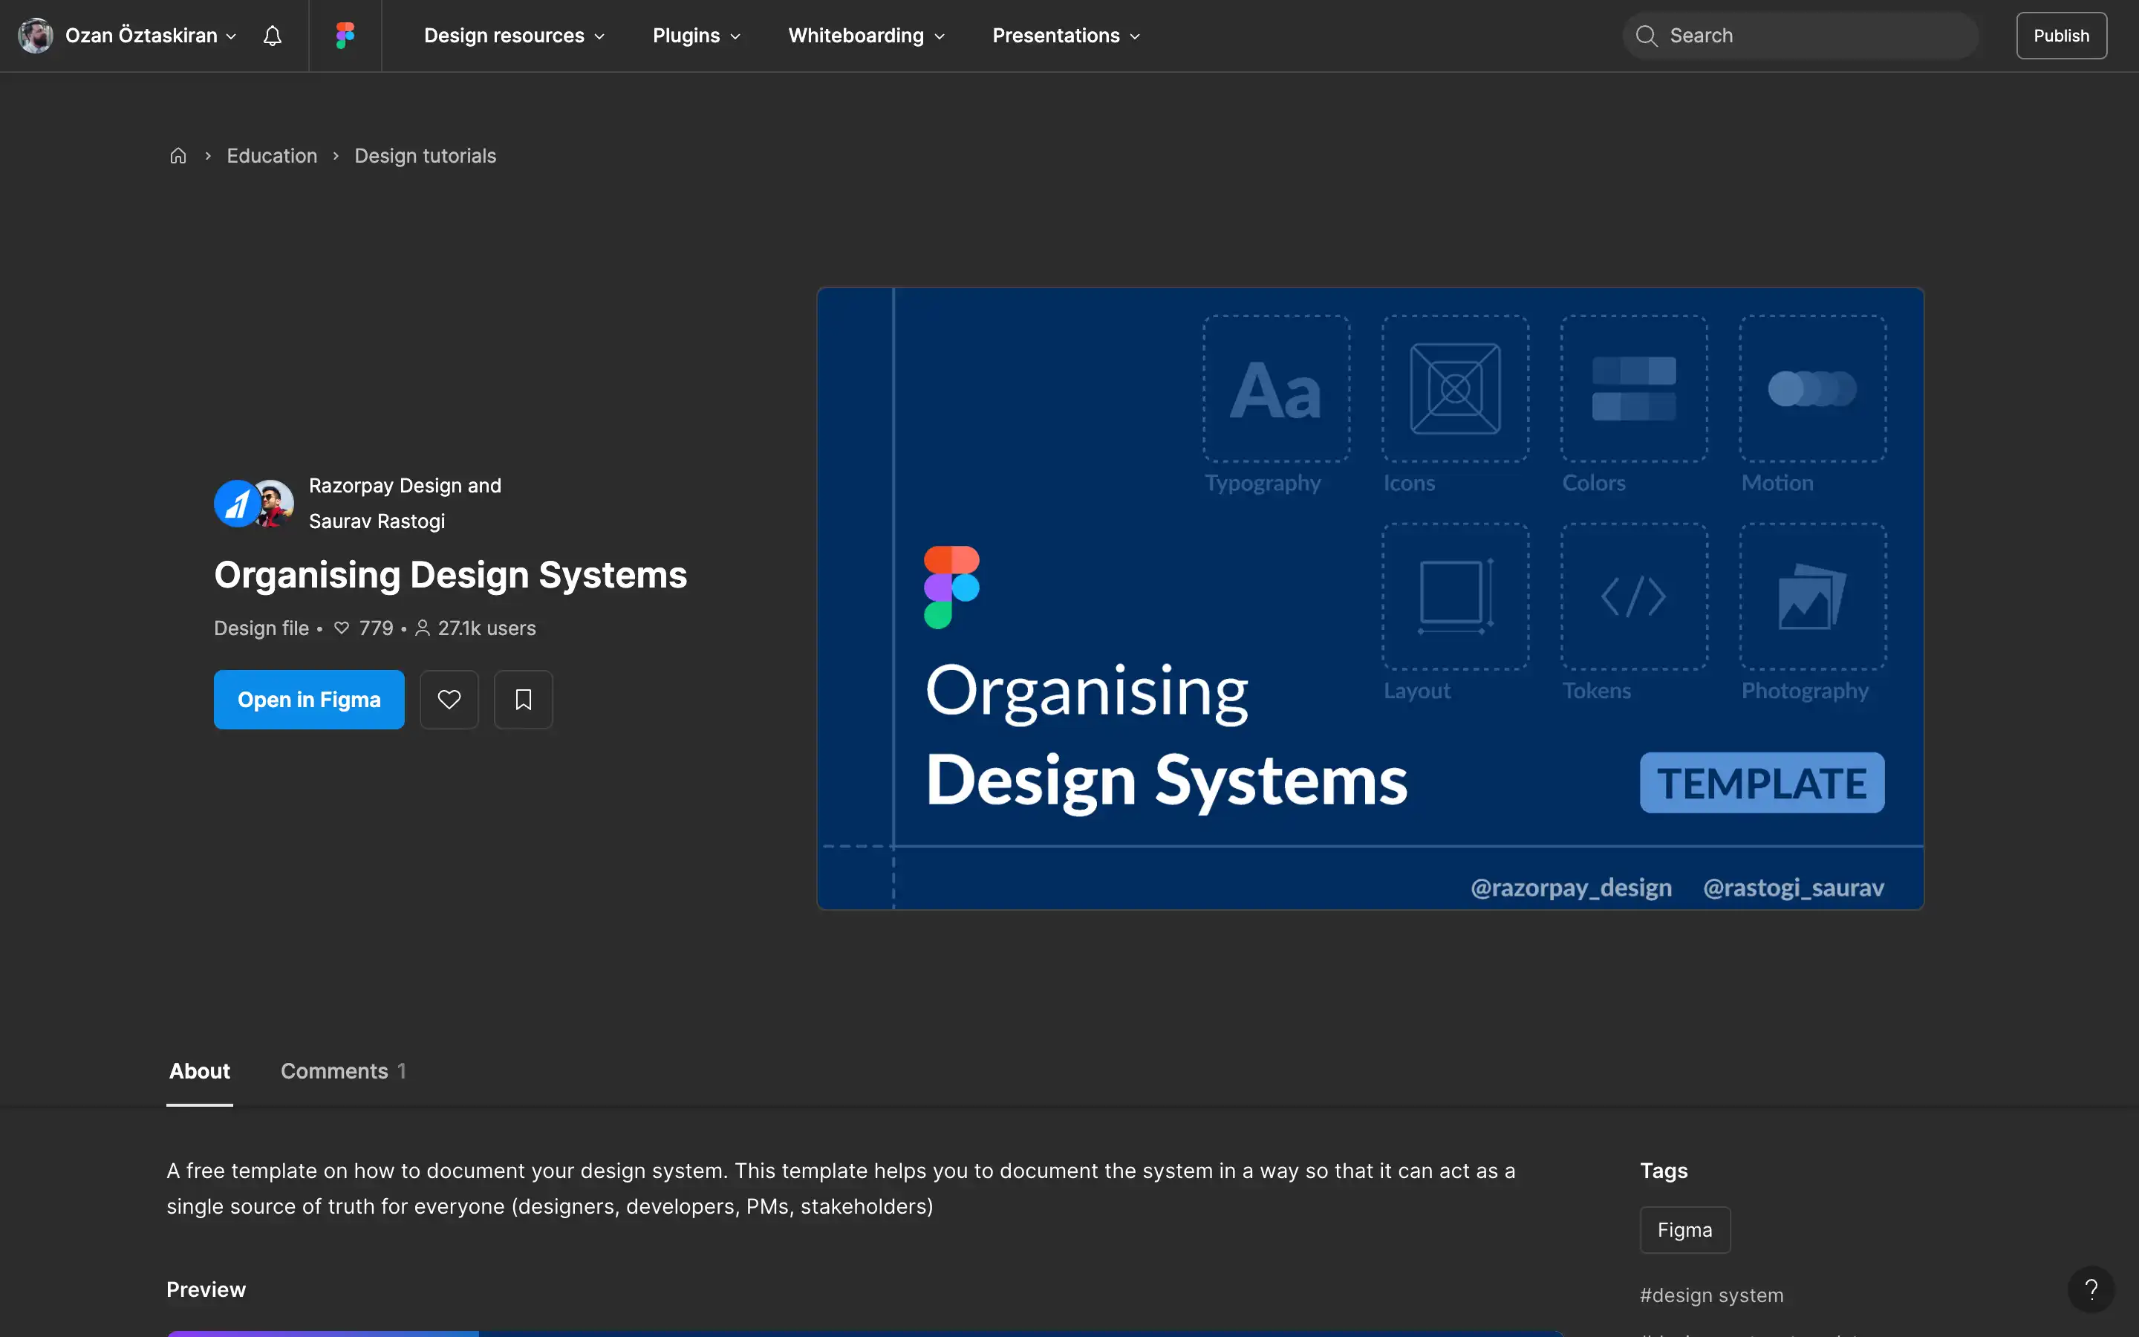
Task: Switch to the Comments tab
Action: pos(343,1071)
